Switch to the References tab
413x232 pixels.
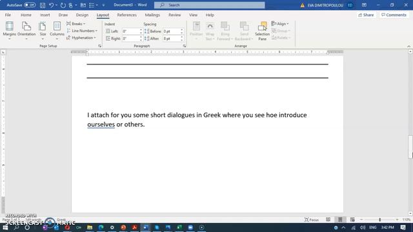[126, 15]
